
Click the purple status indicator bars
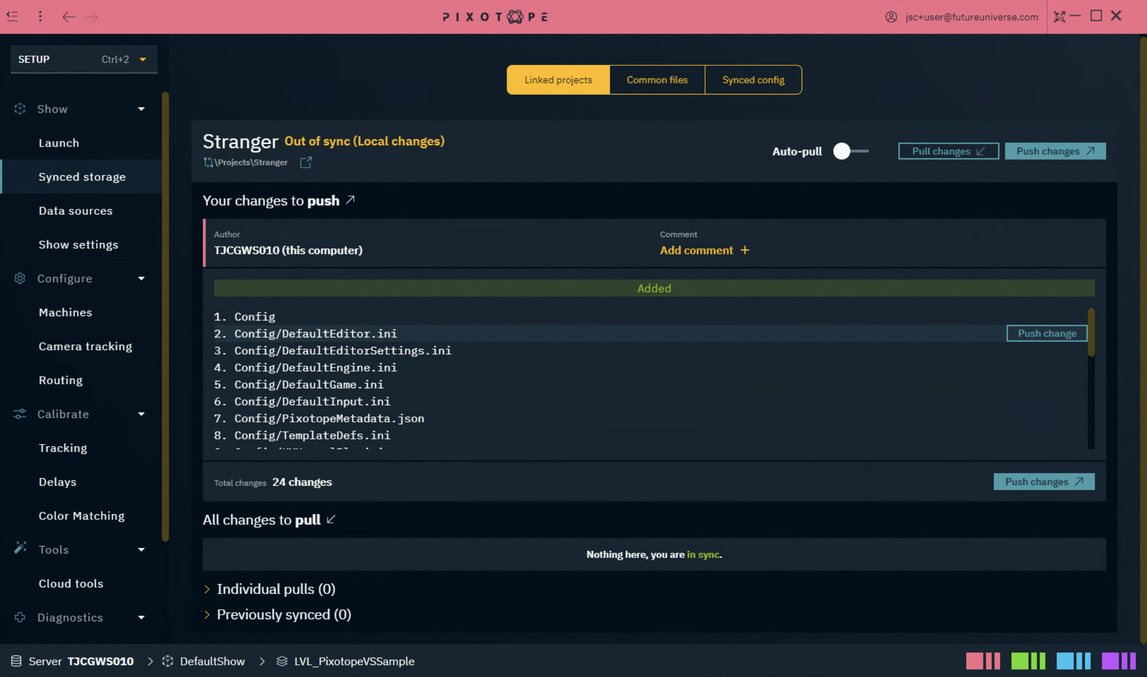click(x=1118, y=661)
